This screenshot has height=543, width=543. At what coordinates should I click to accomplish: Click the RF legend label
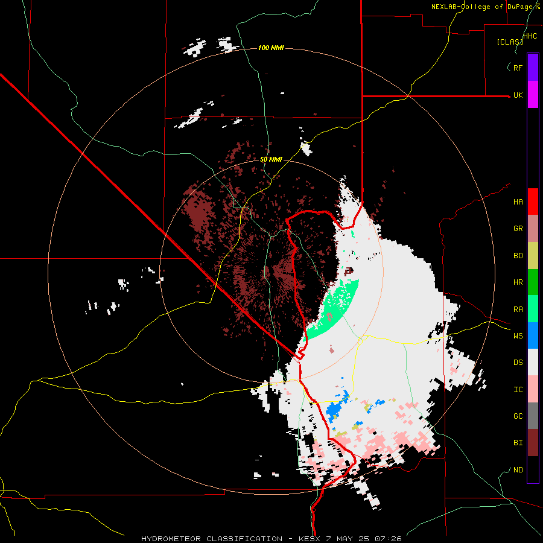point(518,68)
